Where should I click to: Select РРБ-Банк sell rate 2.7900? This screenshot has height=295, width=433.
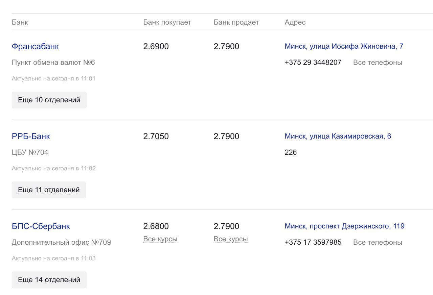click(226, 136)
